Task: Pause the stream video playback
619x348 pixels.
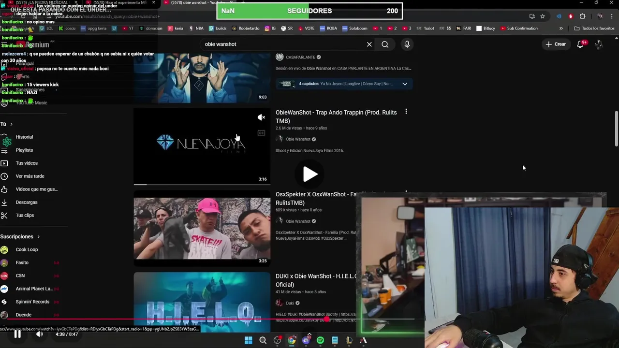Action: click(x=17, y=334)
